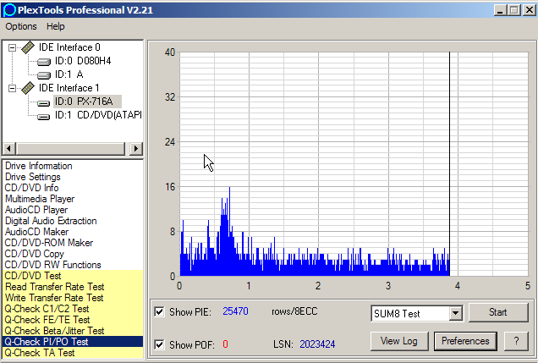Click the CD/DVD(ATAPI) drive icon
The height and width of the screenshot is (363, 538).
[x=43, y=115]
